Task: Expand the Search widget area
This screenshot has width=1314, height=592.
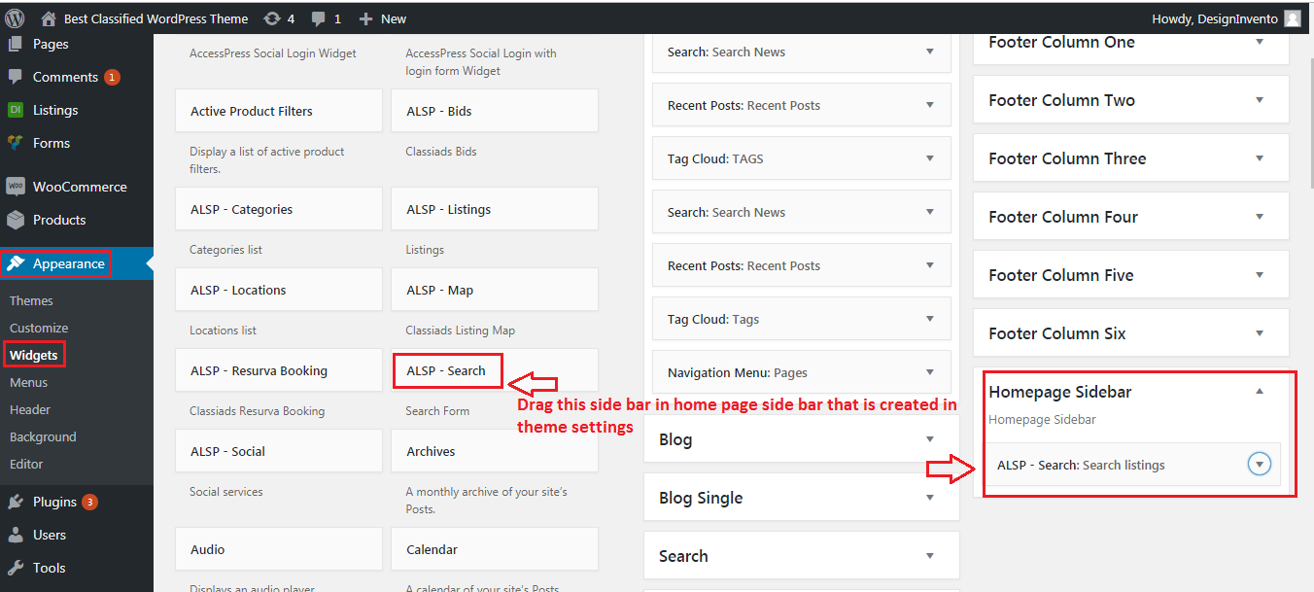Action: [929, 556]
